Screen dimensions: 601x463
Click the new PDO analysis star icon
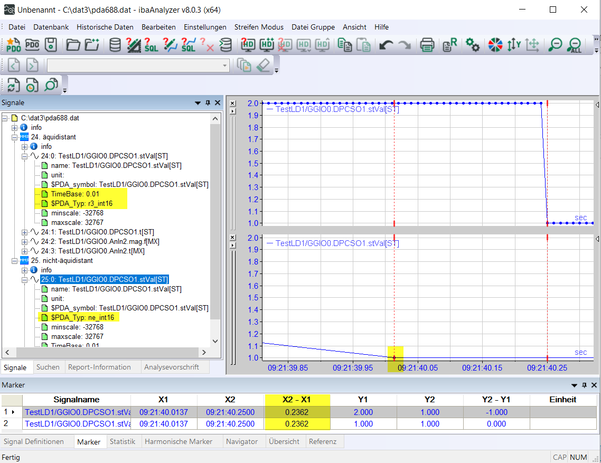click(14, 45)
